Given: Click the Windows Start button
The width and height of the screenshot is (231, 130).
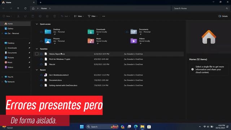Looking at the screenshot, I should click(82, 127).
